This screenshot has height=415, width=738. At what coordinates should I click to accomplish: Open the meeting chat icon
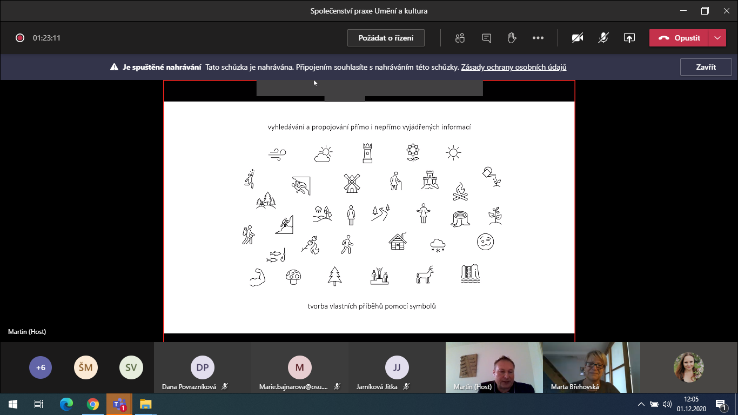coord(486,38)
